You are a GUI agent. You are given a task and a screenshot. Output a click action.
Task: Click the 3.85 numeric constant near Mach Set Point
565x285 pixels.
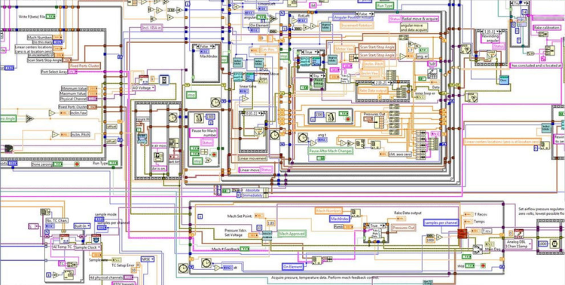pos(270,223)
